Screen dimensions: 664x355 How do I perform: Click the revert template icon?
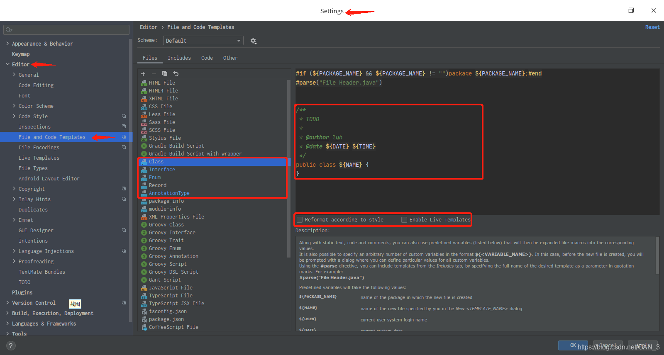click(x=176, y=74)
